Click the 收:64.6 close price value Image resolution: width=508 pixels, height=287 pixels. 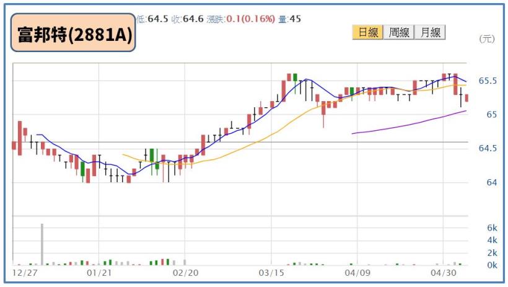tap(188, 19)
